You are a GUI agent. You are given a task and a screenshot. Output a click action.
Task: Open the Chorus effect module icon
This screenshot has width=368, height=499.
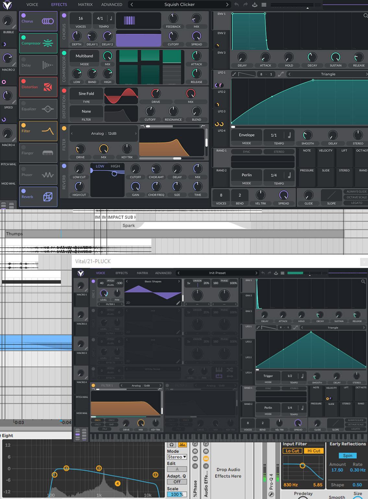point(48,21)
